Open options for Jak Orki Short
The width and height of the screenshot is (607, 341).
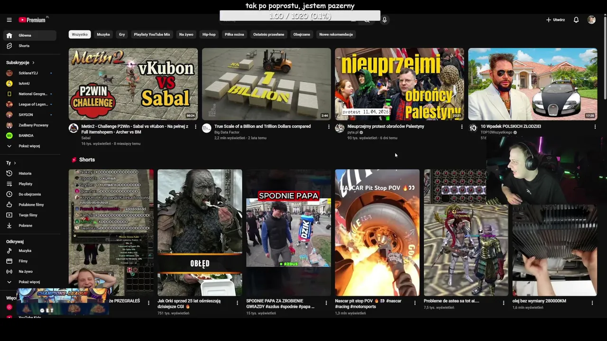pyautogui.click(x=237, y=303)
